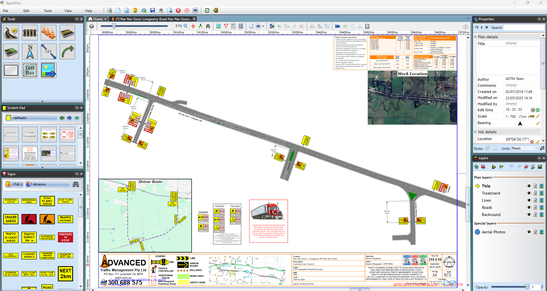Image resolution: width=547 pixels, height=291 pixels.
Task: Open the scratch pad default dropdown
Action: (31, 118)
